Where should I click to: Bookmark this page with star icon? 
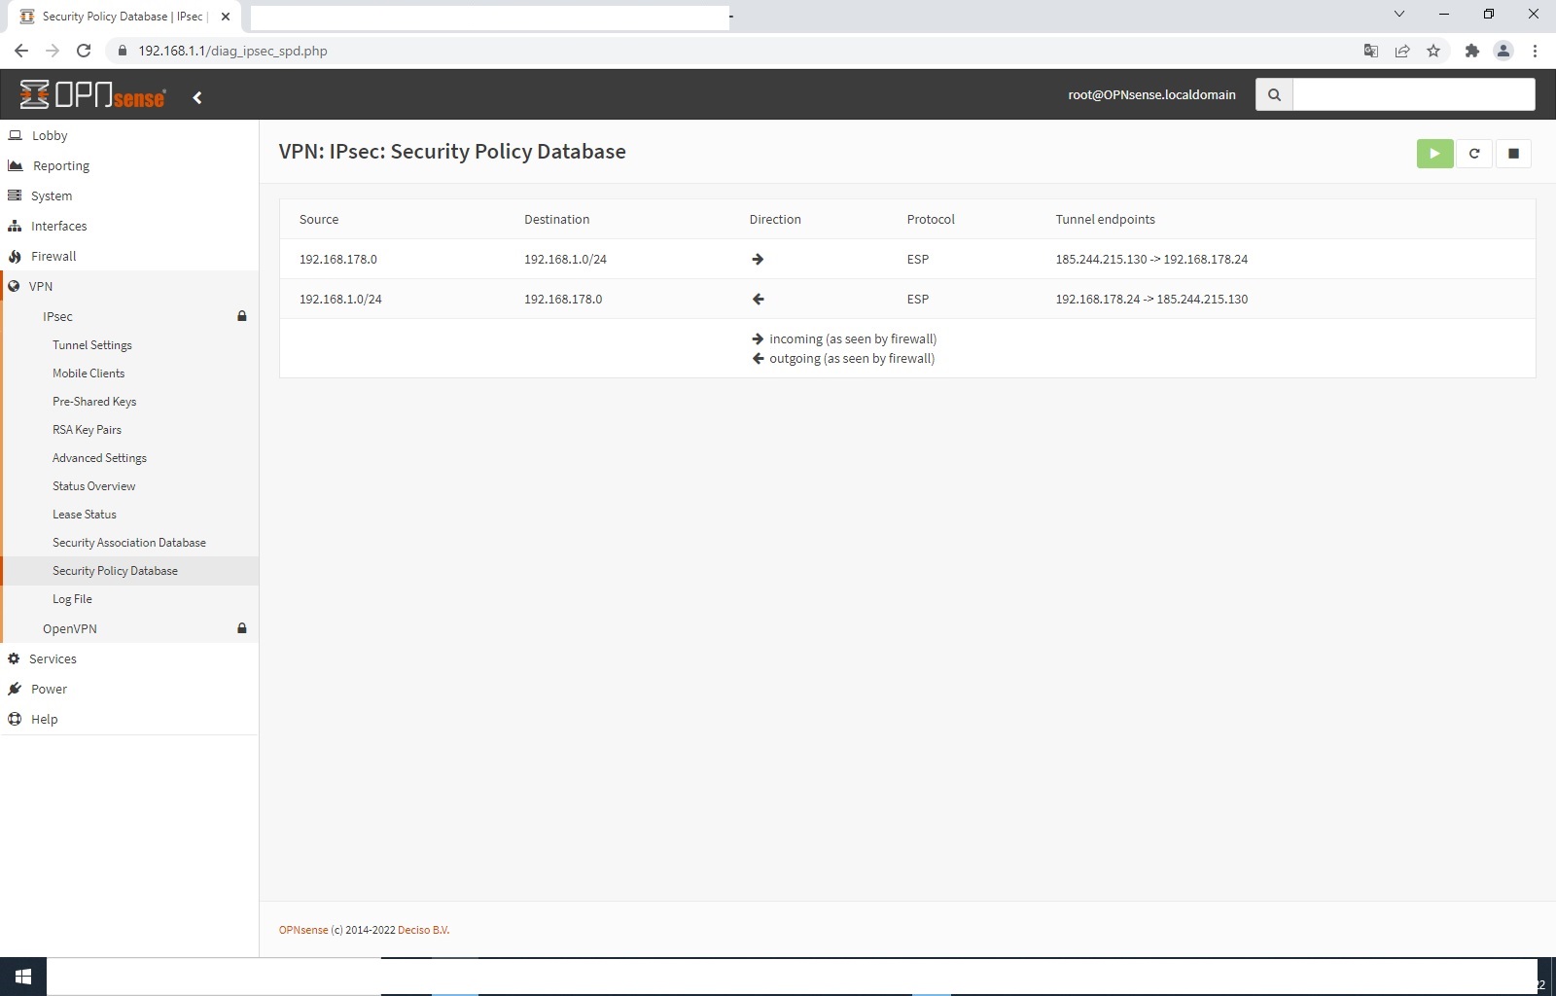[x=1433, y=51]
